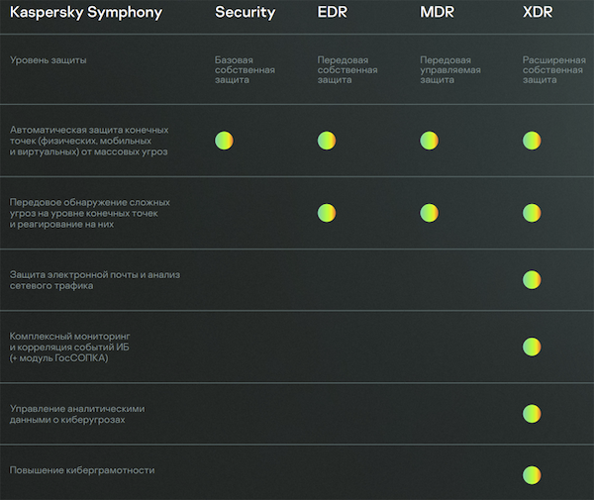Click the XDR dot for Повышение киберграмотности
Viewport: 594px width, 500px height.
pyautogui.click(x=532, y=474)
